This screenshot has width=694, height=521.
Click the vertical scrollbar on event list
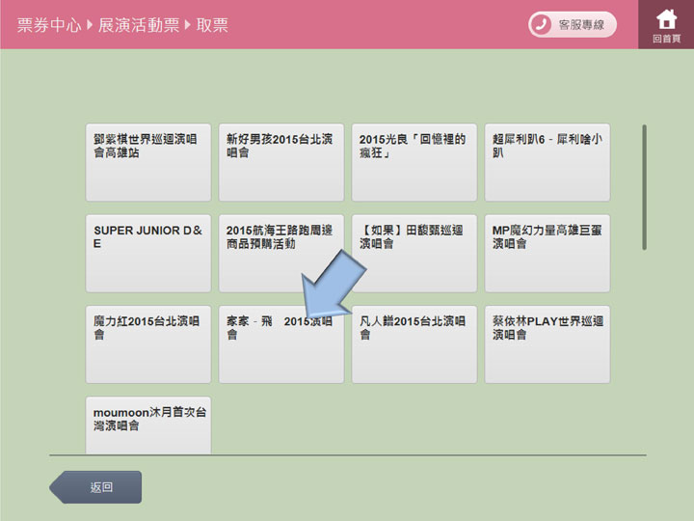644,187
